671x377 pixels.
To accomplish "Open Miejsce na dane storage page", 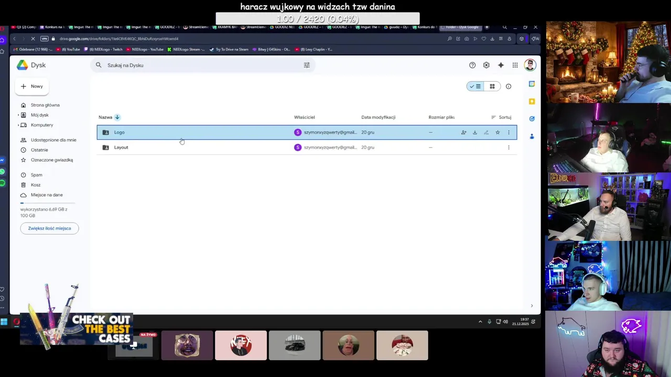I will click(47, 195).
